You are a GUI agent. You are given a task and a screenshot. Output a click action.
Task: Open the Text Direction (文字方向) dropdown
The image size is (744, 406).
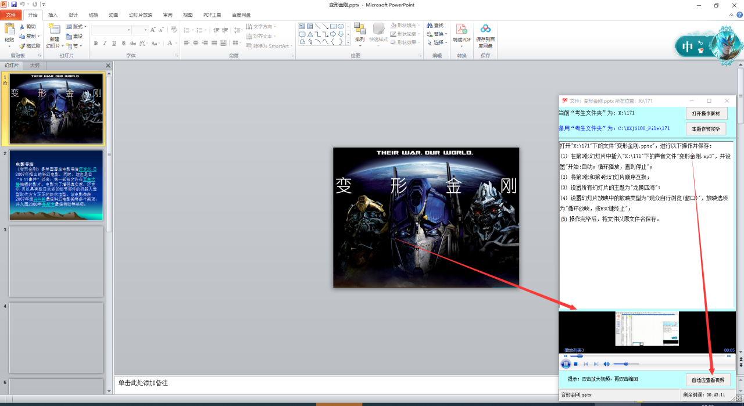(x=260, y=27)
